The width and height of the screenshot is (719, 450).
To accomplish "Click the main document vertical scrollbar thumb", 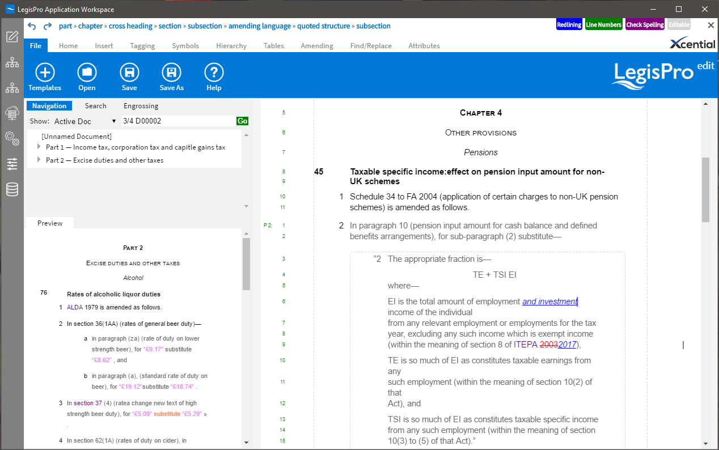I will click(706, 189).
